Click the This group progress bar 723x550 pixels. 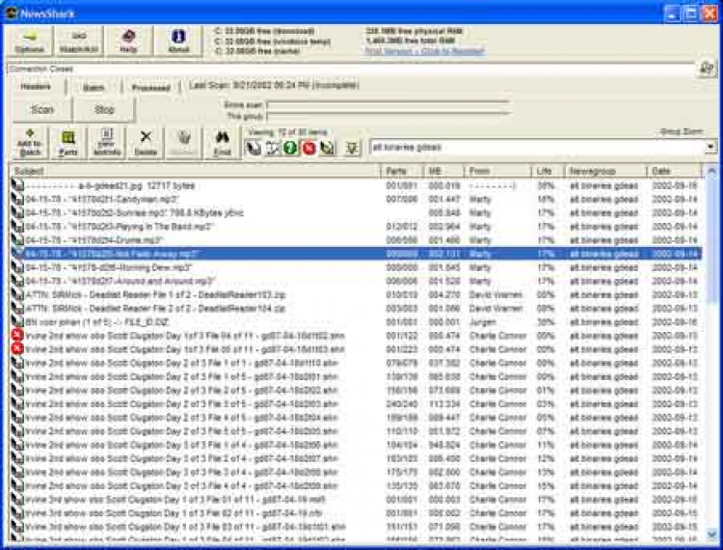[388, 117]
